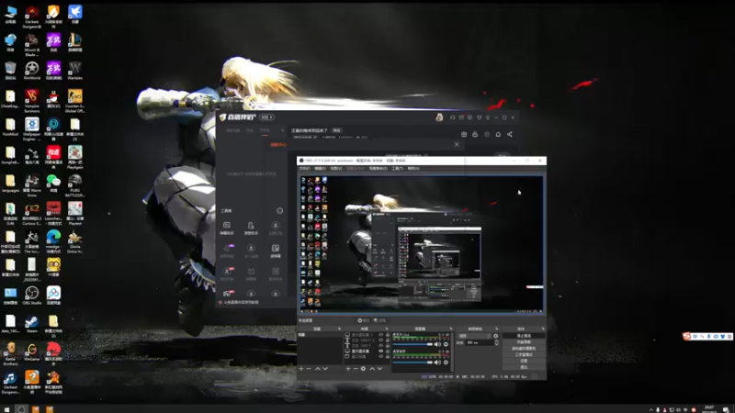Lock the top source 显示器采集 2

point(388,334)
